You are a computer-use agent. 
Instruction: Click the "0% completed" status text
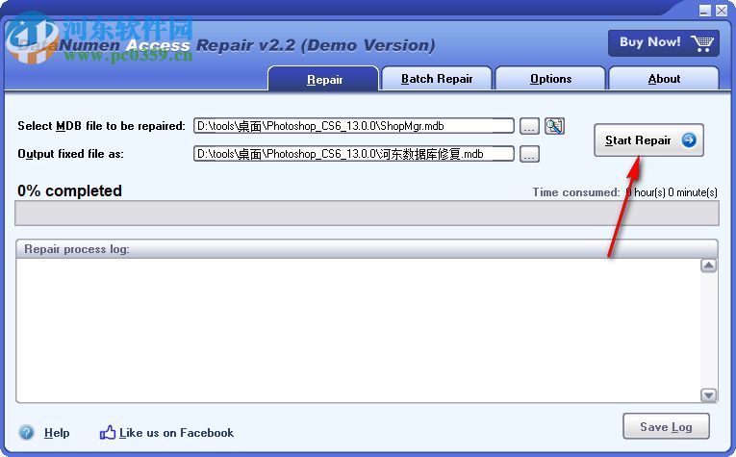point(69,190)
